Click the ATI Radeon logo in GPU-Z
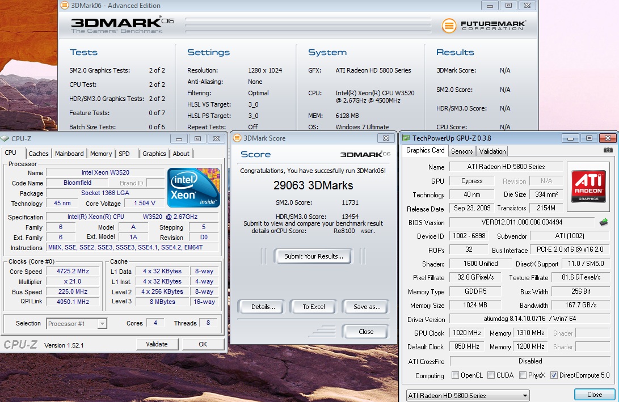619x402 pixels. coord(588,185)
